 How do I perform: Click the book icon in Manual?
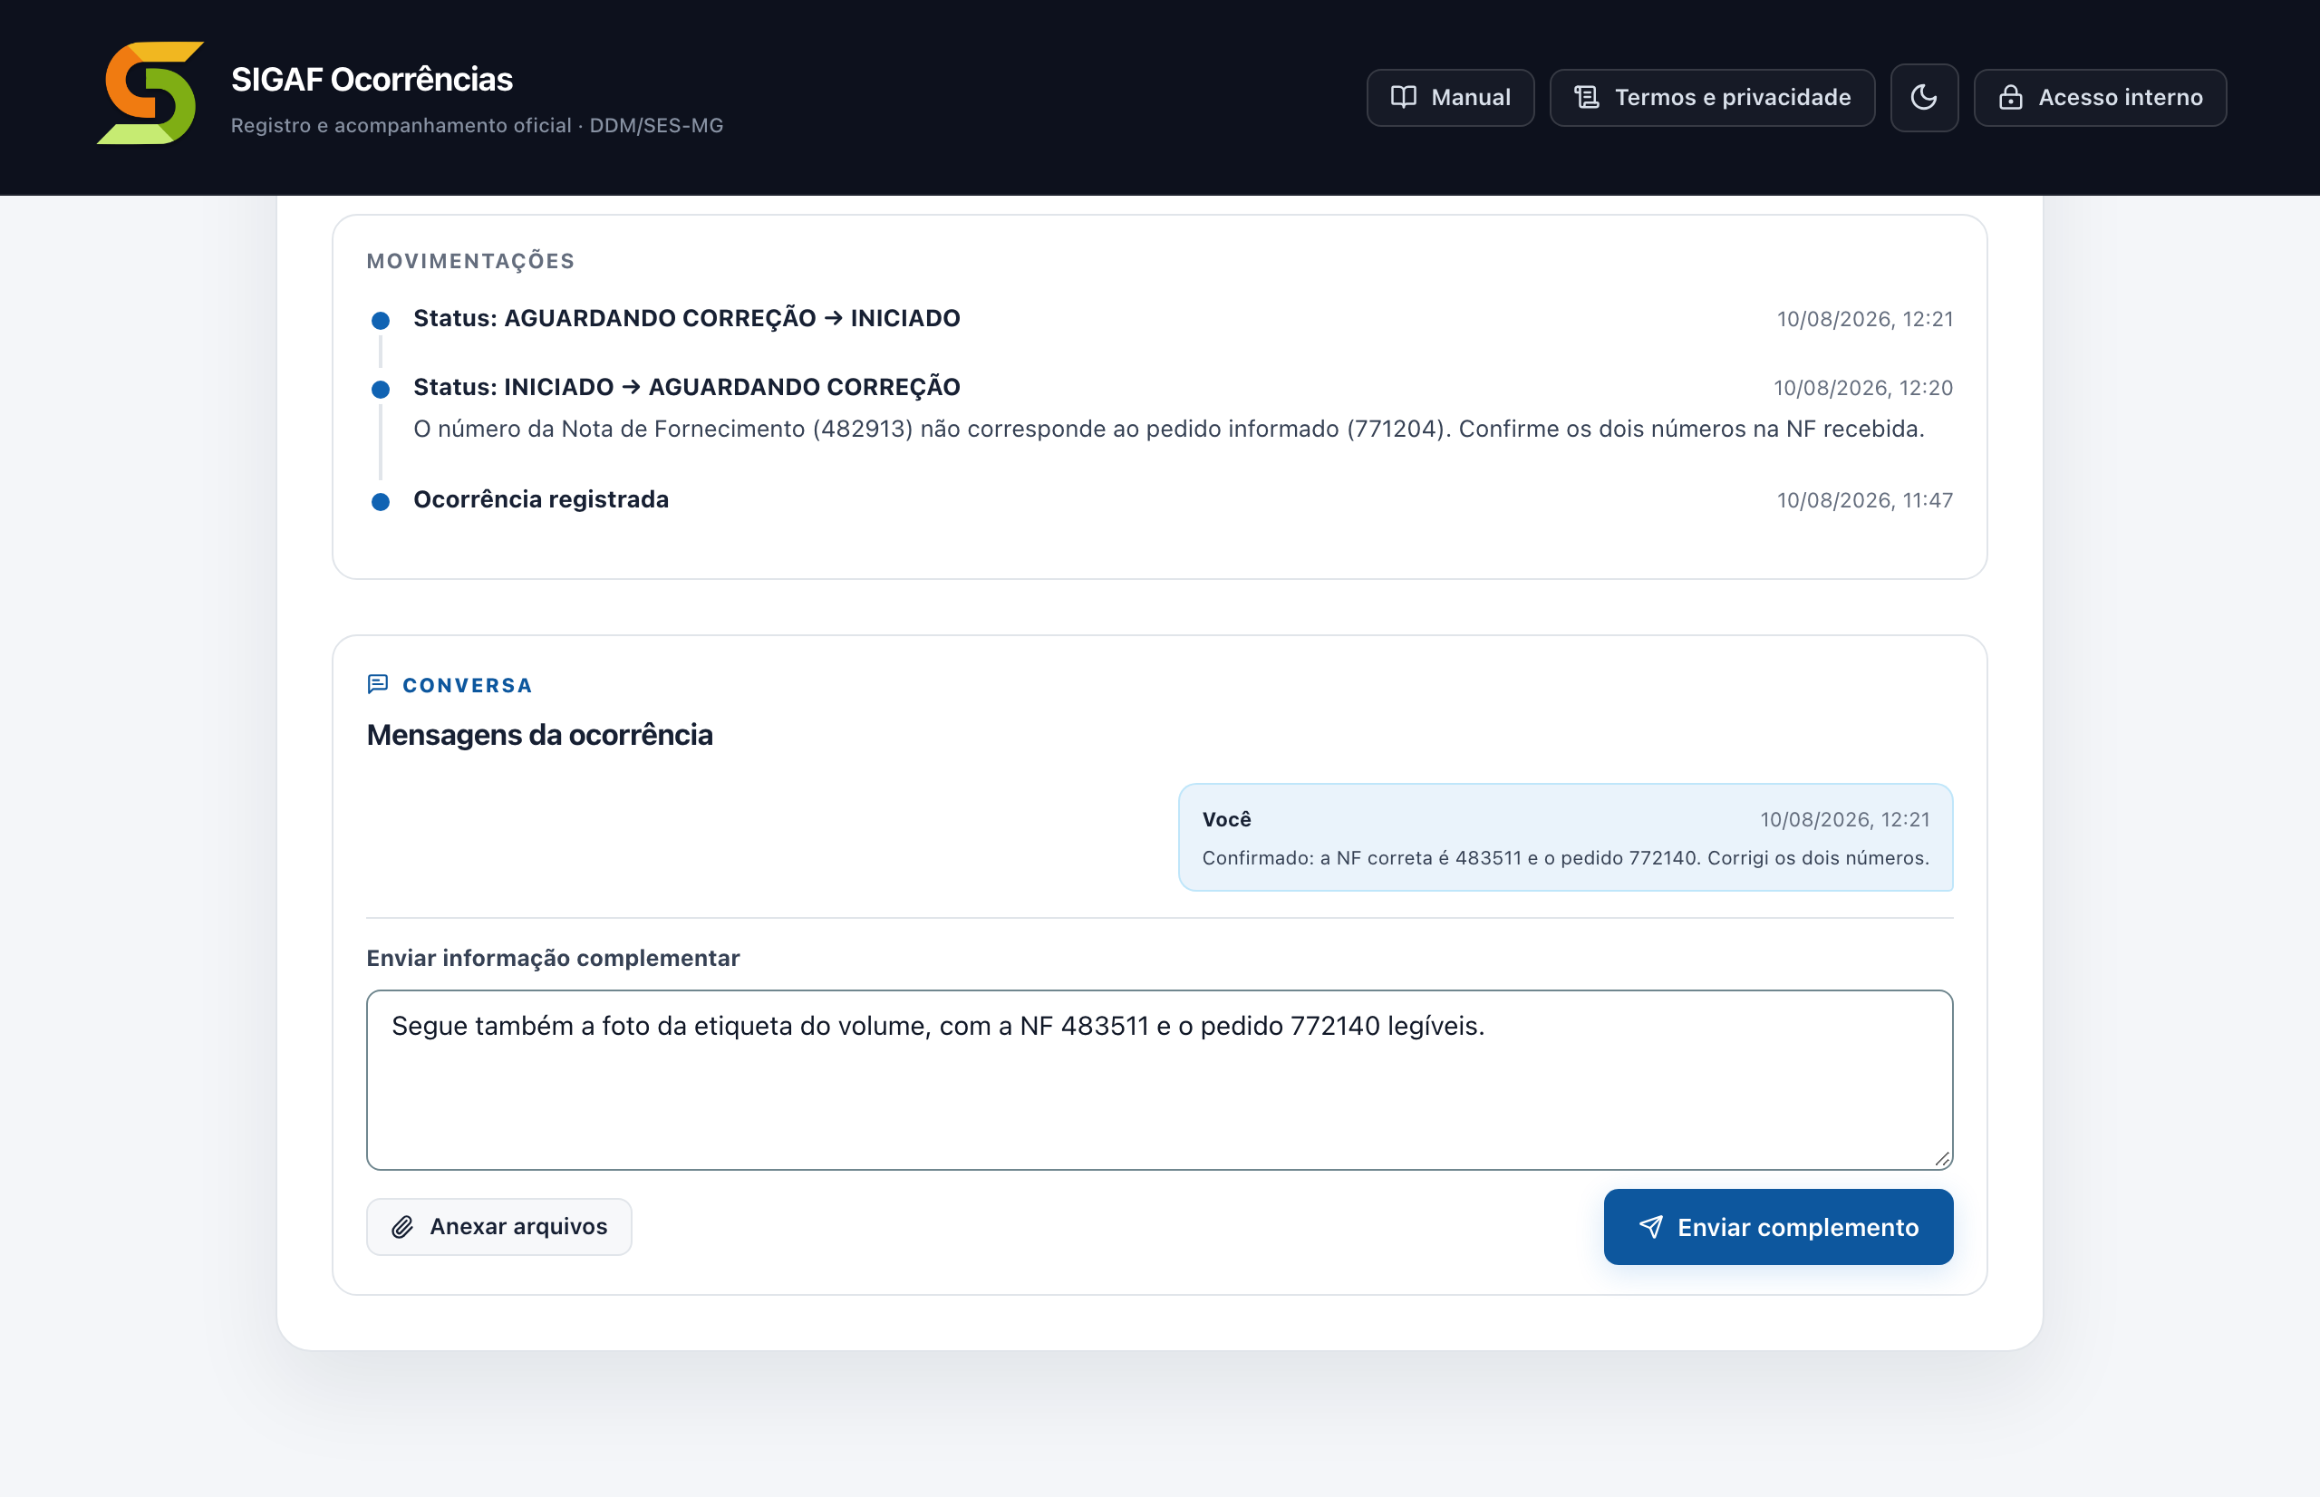pyautogui.click(x=1404, y=97)
